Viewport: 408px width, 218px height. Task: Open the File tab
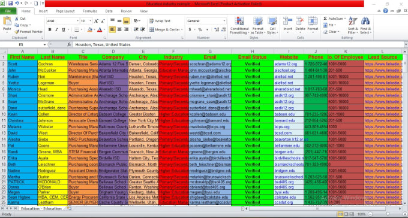click(x=8, y=11)
